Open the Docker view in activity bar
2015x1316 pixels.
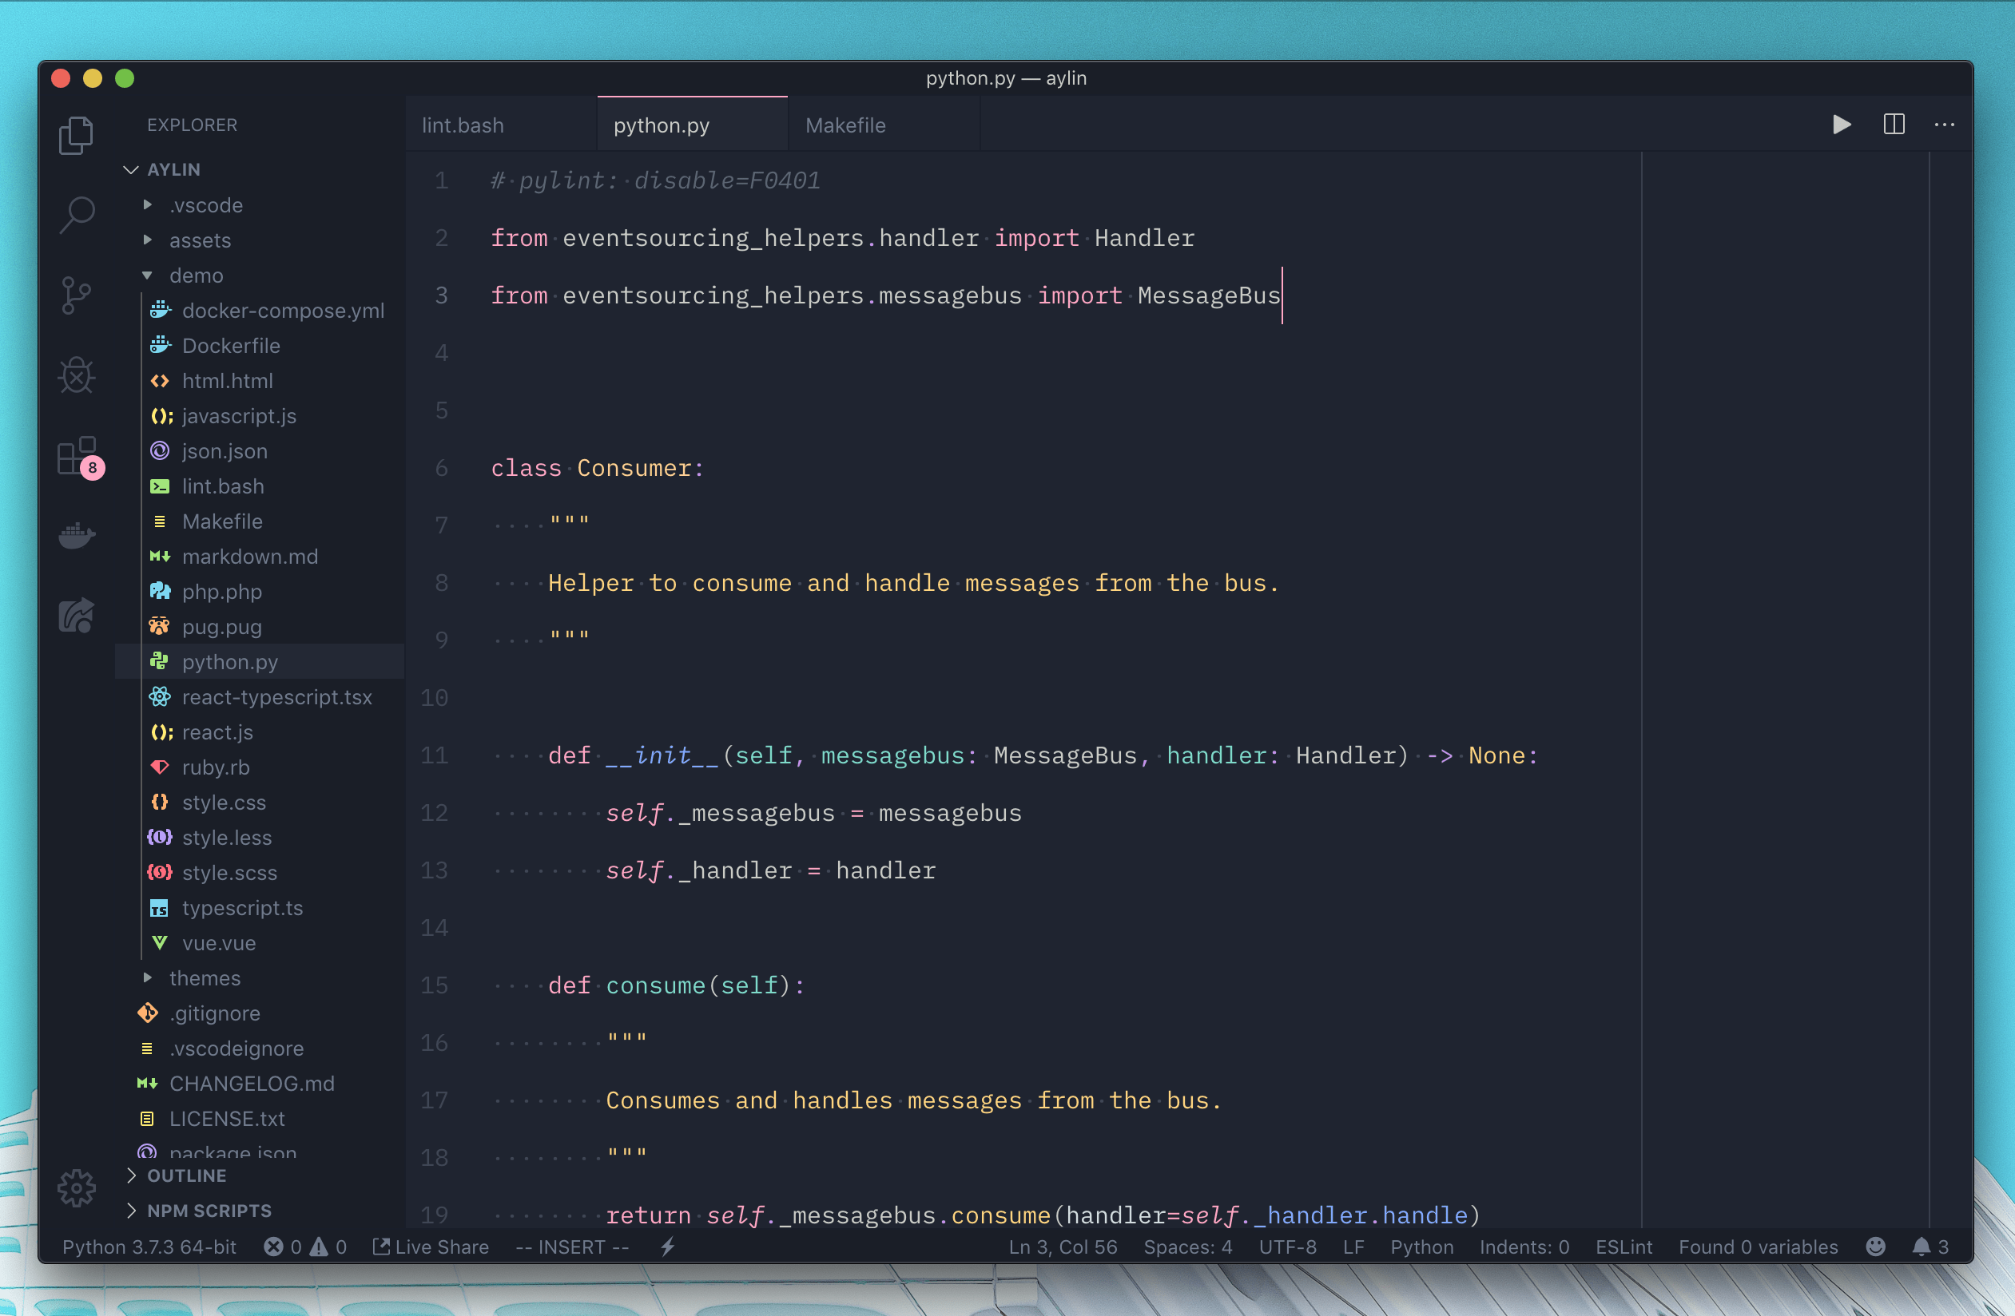(x=77, y=535)
